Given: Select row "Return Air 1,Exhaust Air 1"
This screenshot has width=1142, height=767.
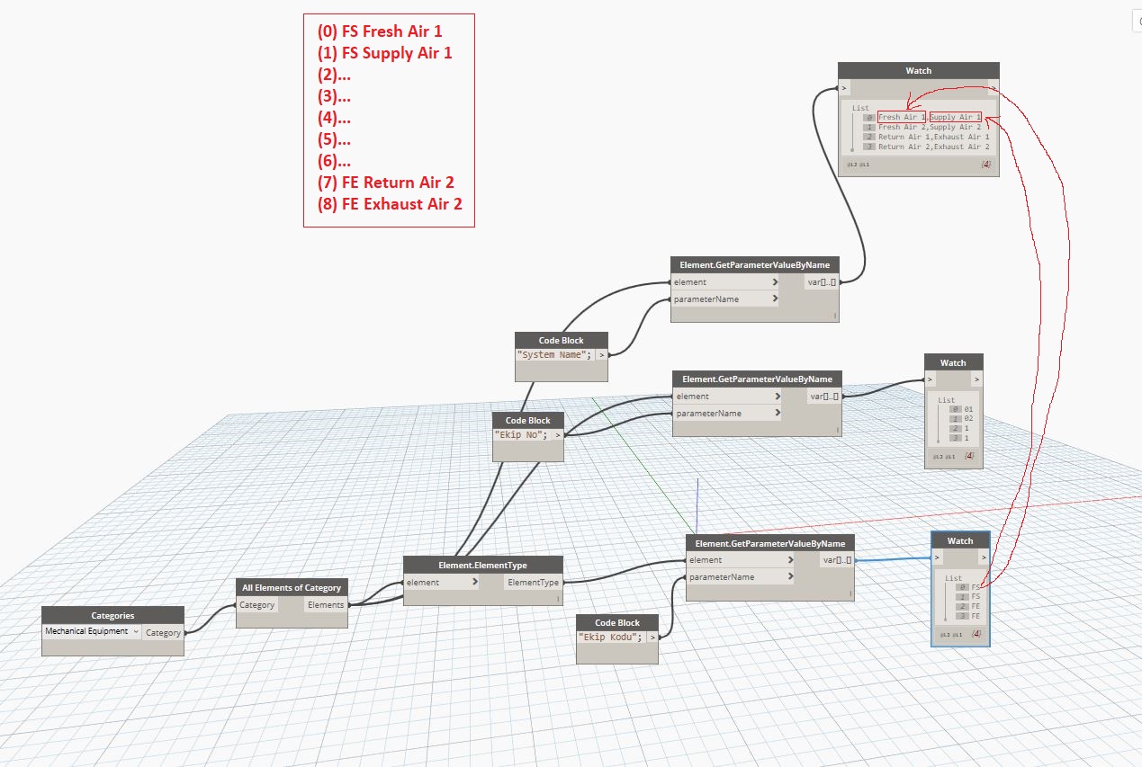Looking at the screenshot, I should (x=925, y=138).
